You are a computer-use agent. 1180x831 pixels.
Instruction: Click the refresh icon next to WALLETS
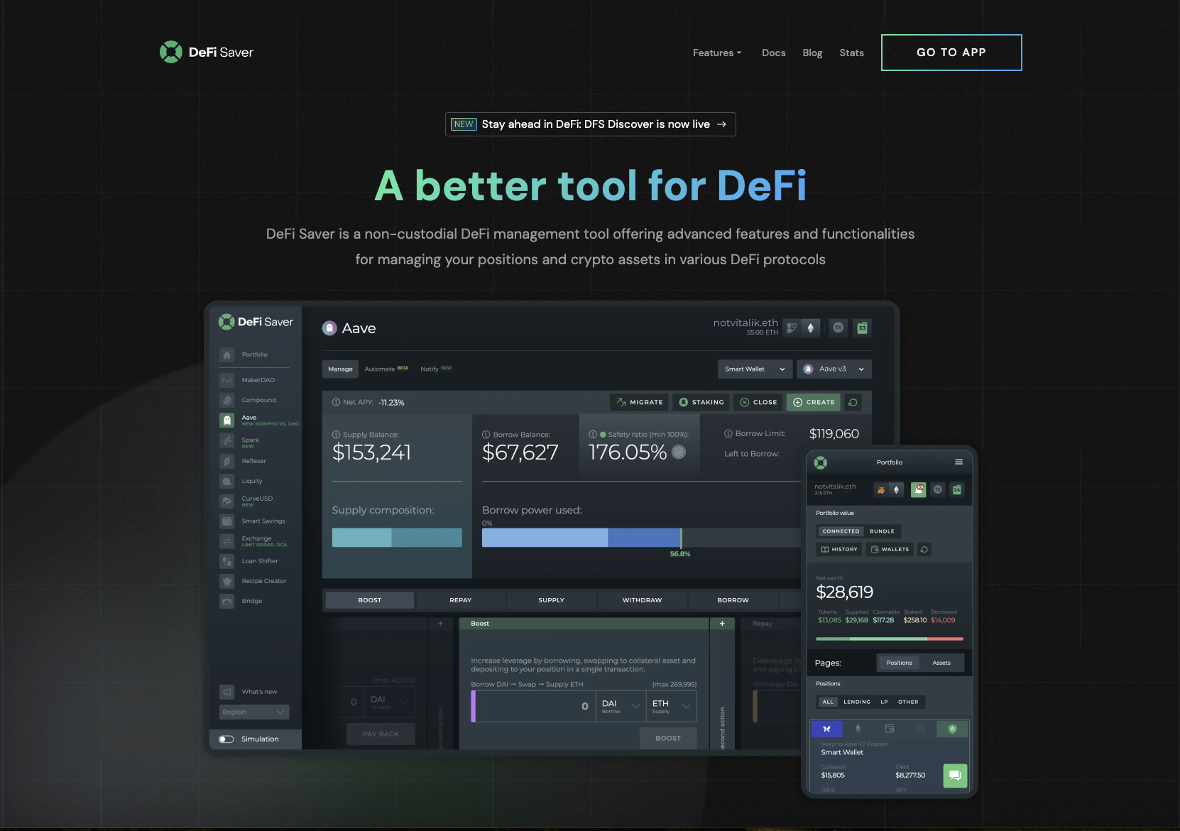point(924,549)
